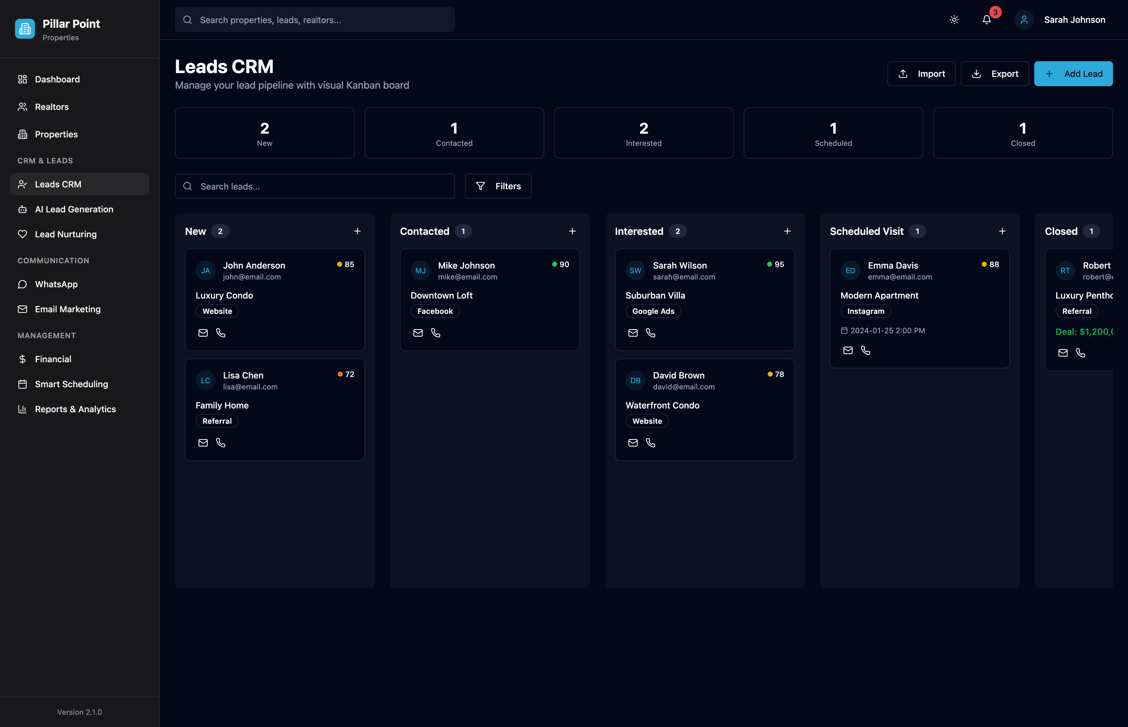Click the Waterfront Condo property text
Viewport: 1128px width, 727px height.
click(x=662, y=406)
